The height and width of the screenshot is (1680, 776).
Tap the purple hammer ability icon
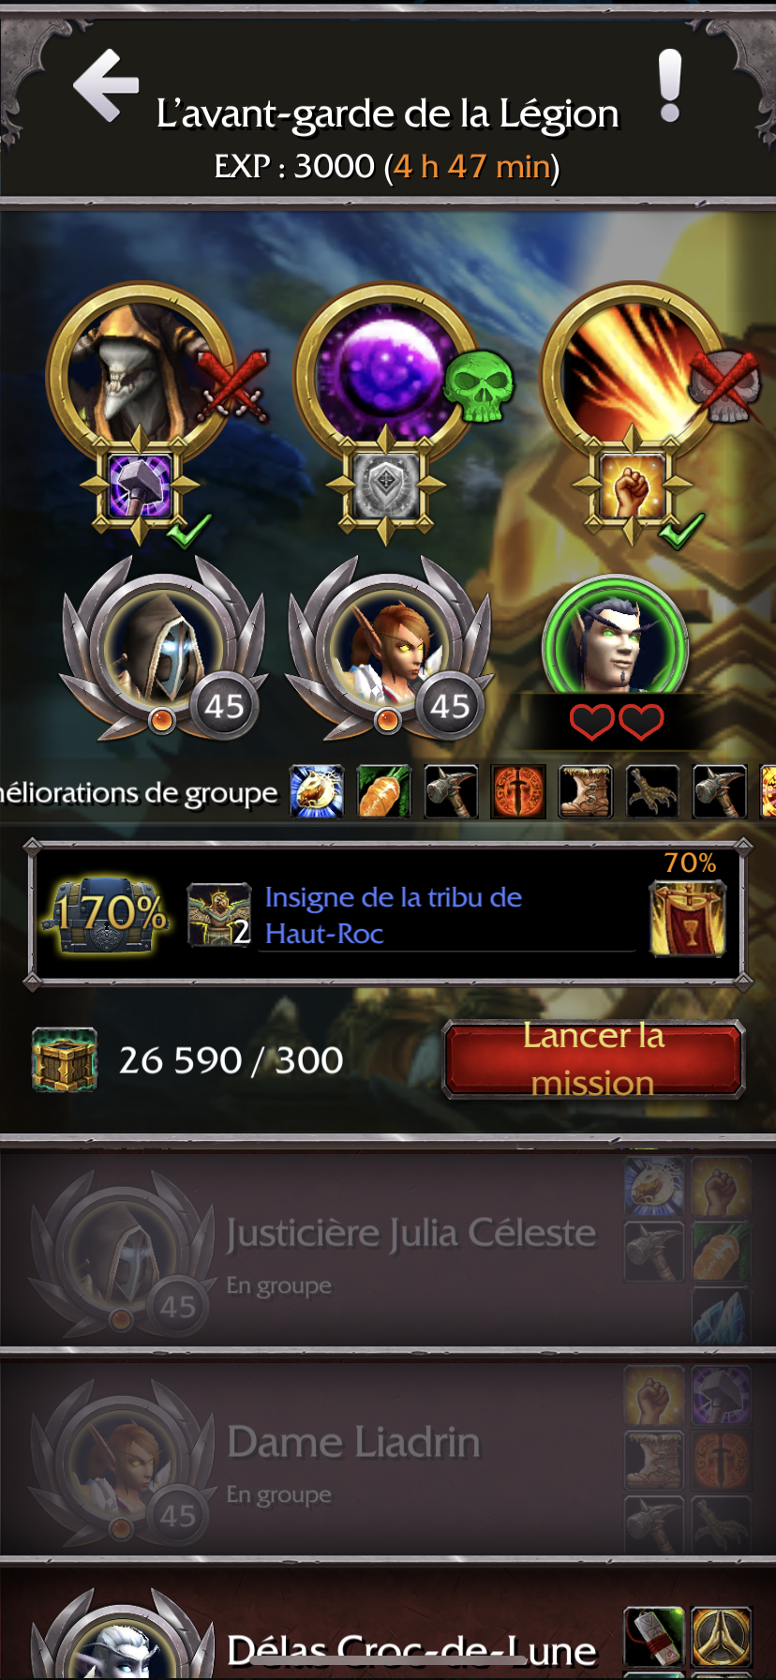point(140,485)
